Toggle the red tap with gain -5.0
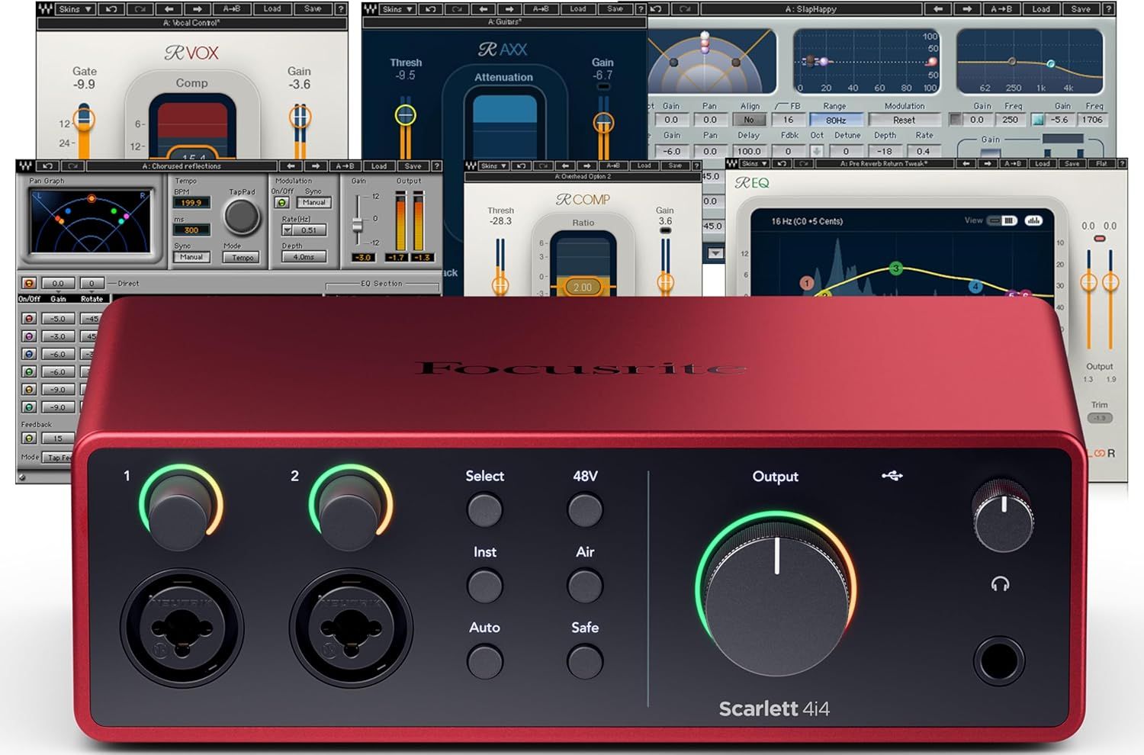This screenshot has width=1144, height=755. click(29, 319)
